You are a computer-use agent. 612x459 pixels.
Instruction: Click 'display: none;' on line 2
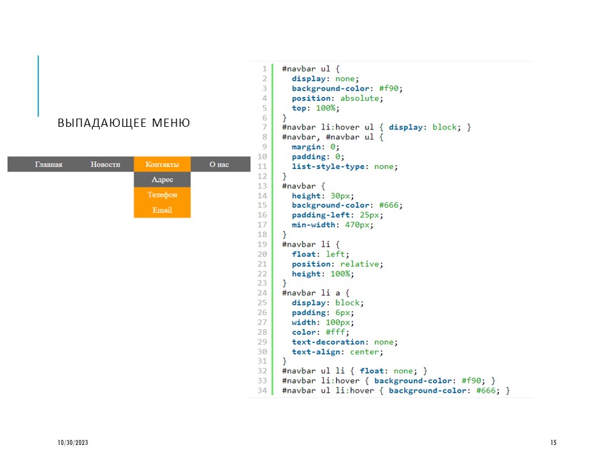(x=325, y=78)
